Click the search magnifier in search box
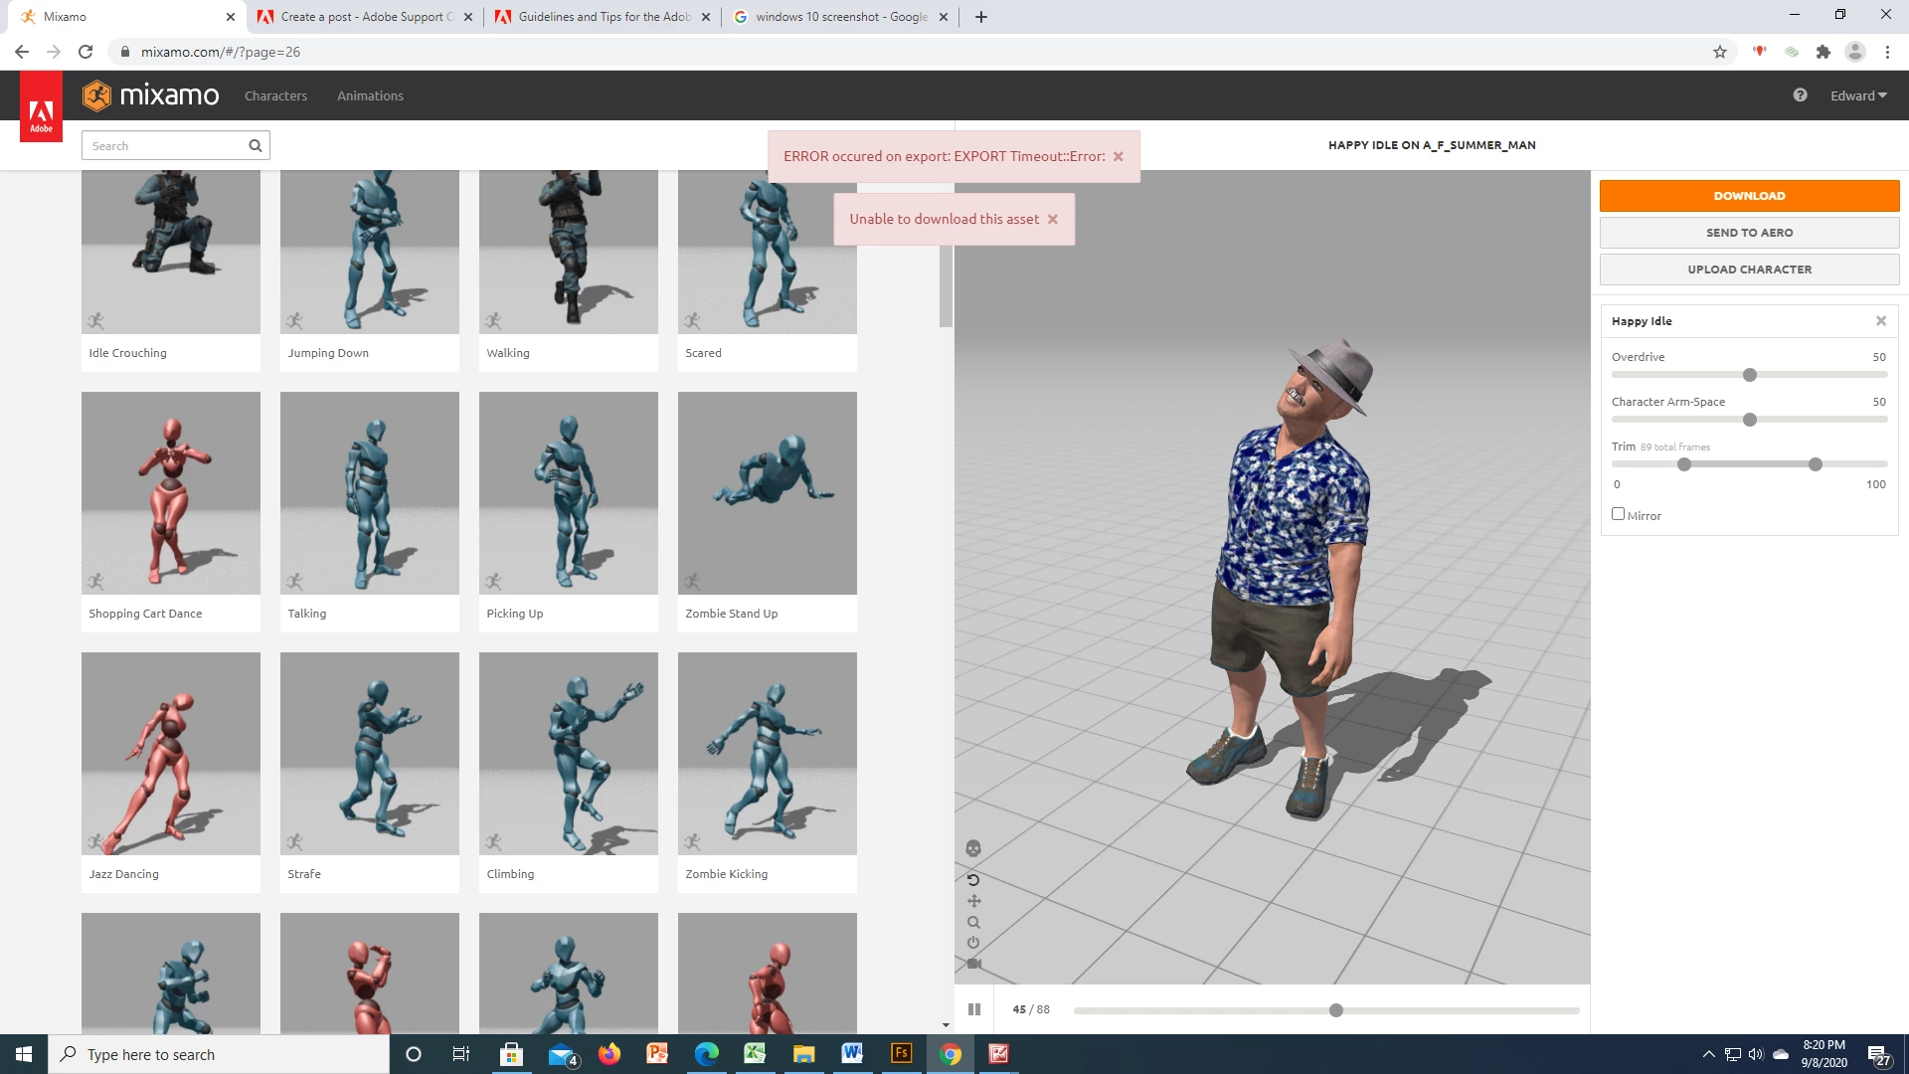This screenshot has width=1909, height=1074. click(256, 146)
